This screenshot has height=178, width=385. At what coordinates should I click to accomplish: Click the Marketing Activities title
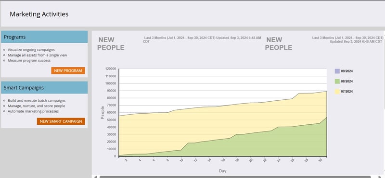39,14
